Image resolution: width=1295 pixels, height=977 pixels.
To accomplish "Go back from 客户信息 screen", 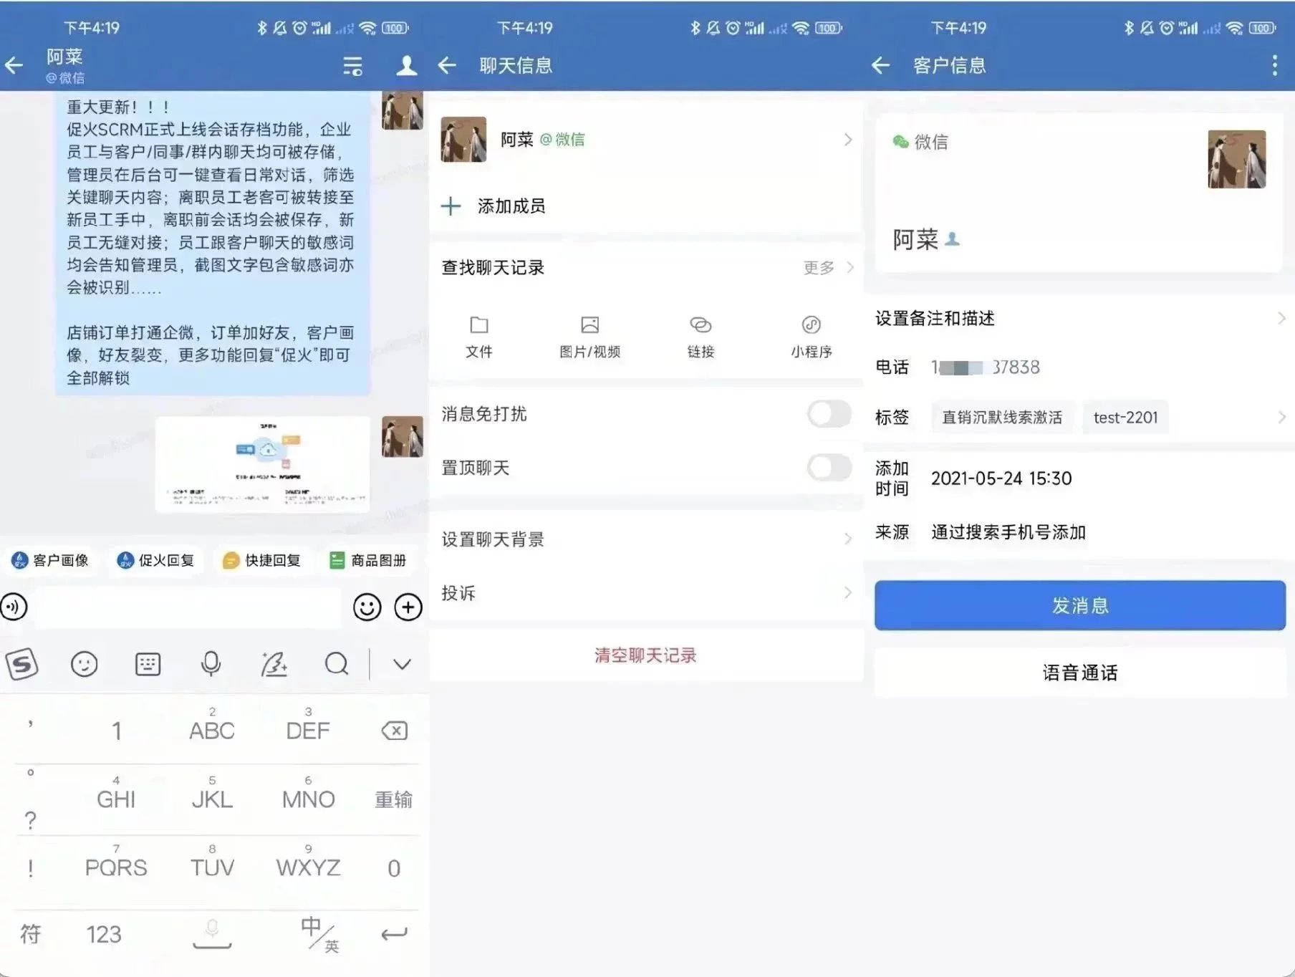I will coord(880,66).
